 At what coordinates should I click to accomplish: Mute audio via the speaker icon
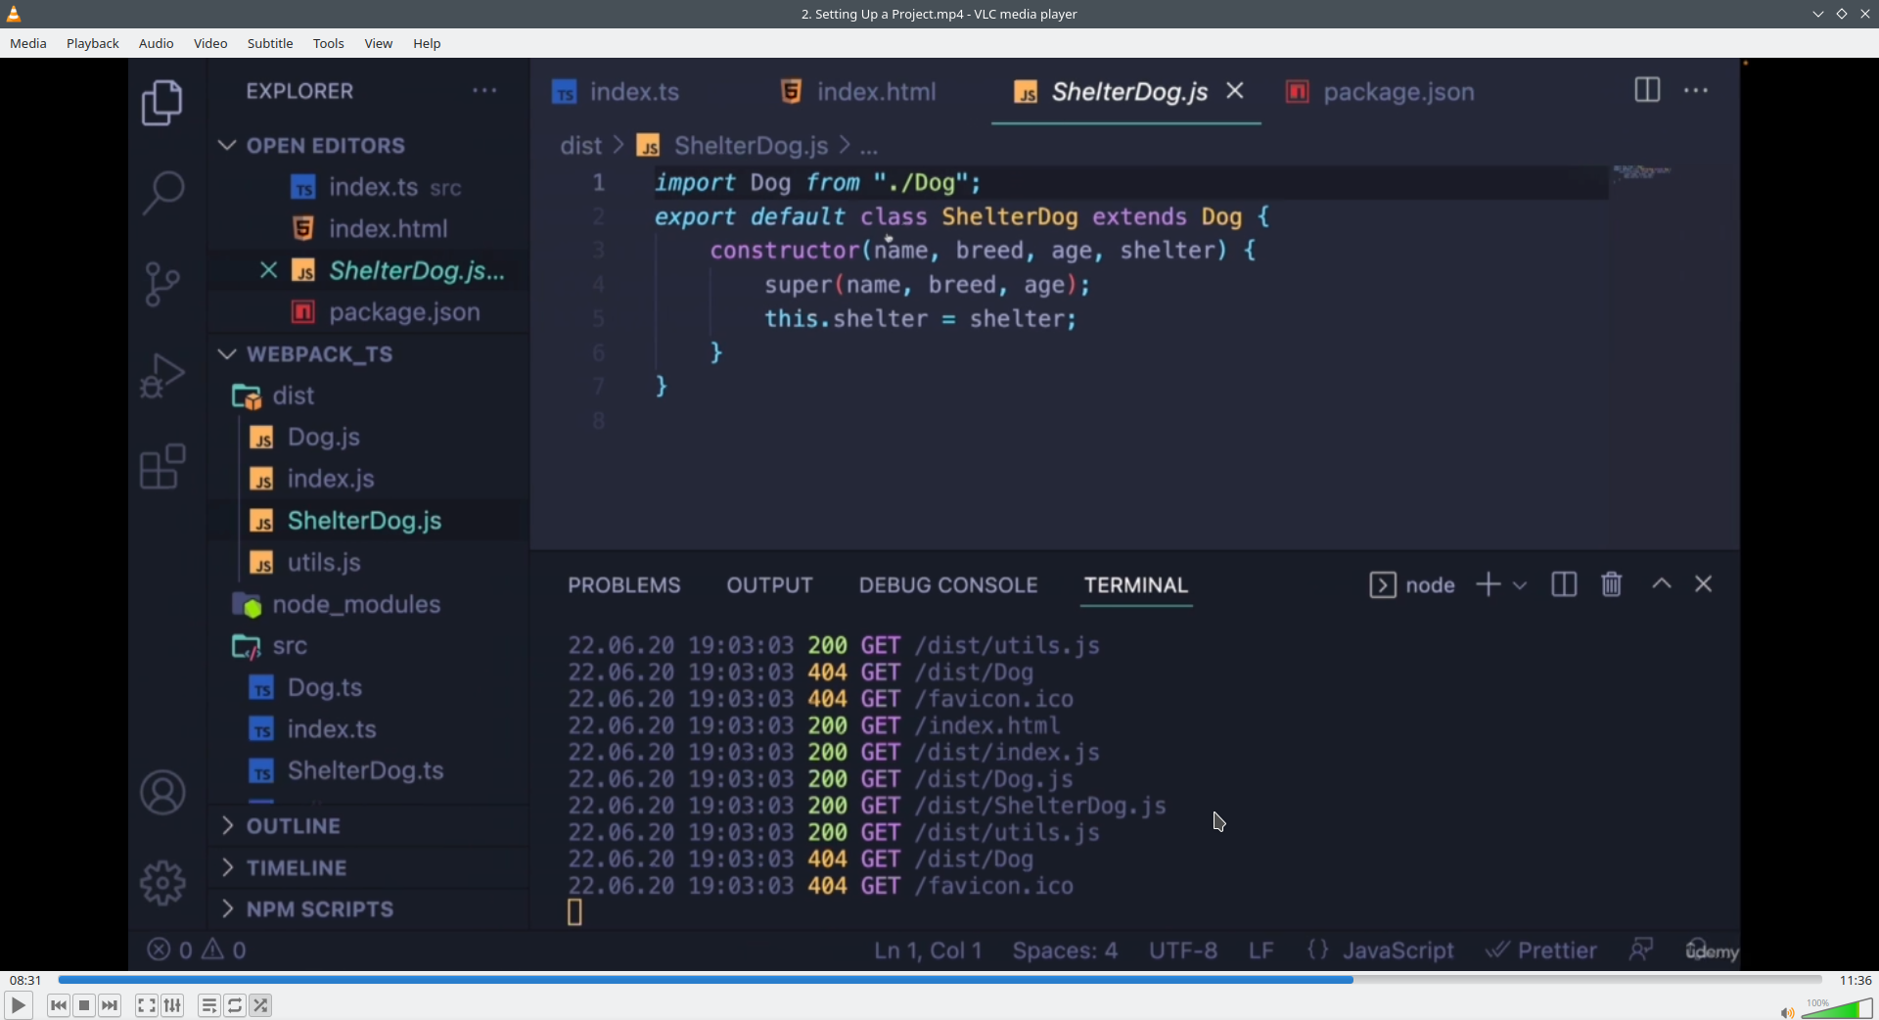coord(1787,1012)
